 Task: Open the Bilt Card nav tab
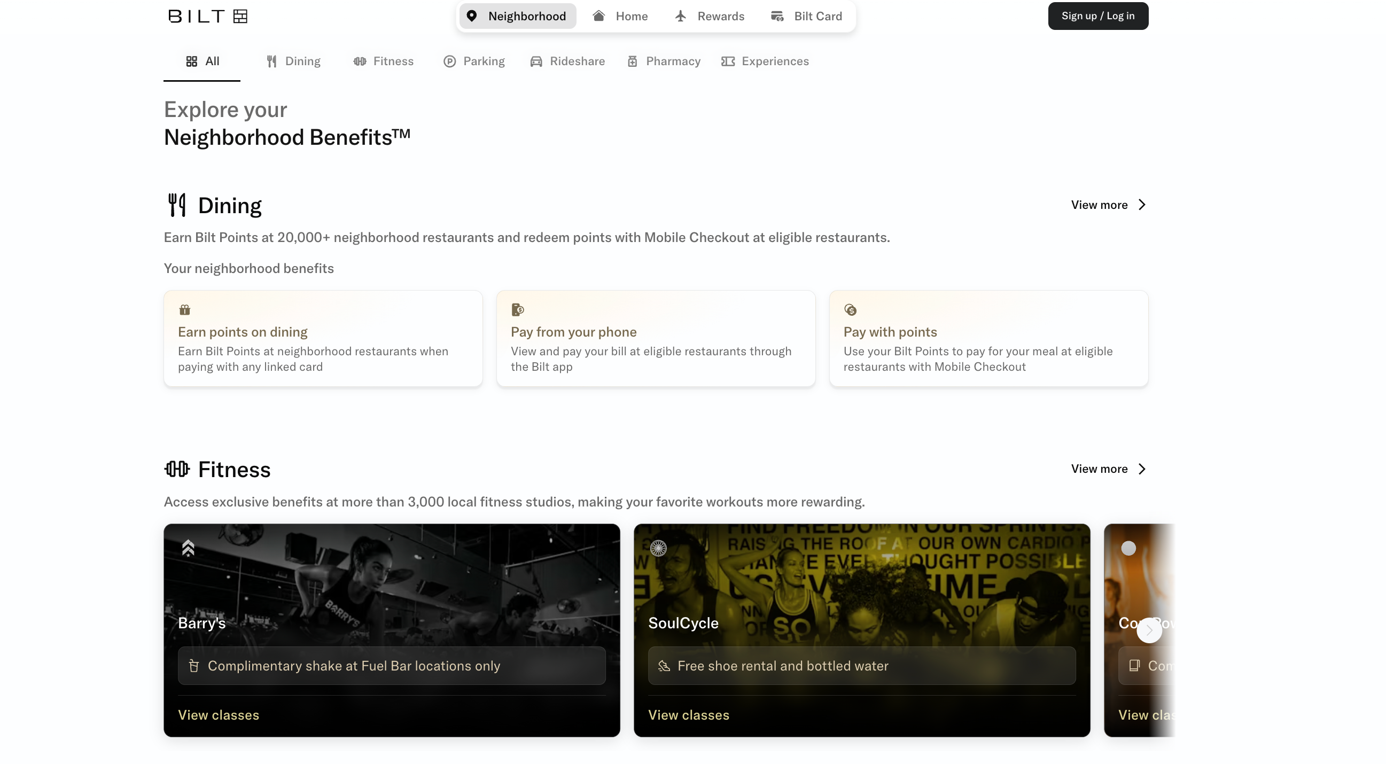(x=806, y=16)
